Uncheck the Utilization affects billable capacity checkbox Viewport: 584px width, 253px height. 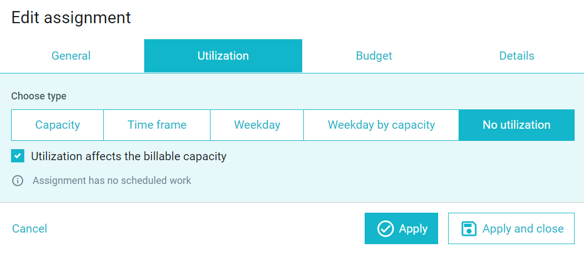(18, 156)
